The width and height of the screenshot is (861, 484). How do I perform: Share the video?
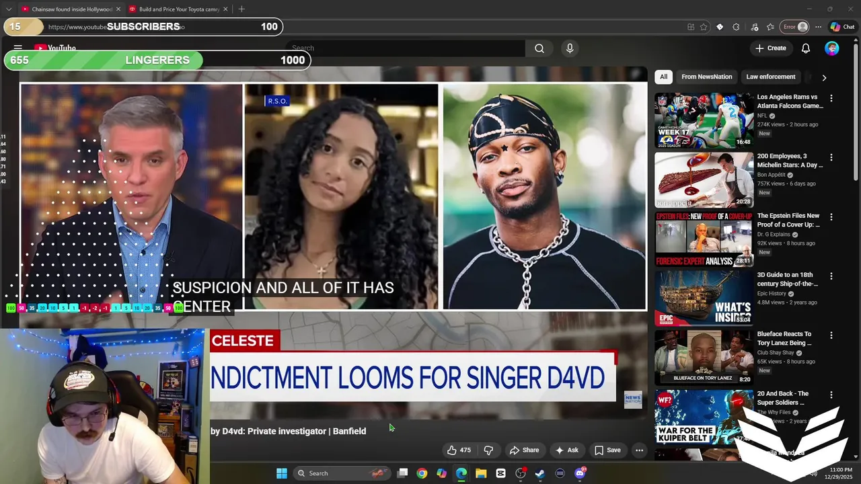(x=524, y=450)
